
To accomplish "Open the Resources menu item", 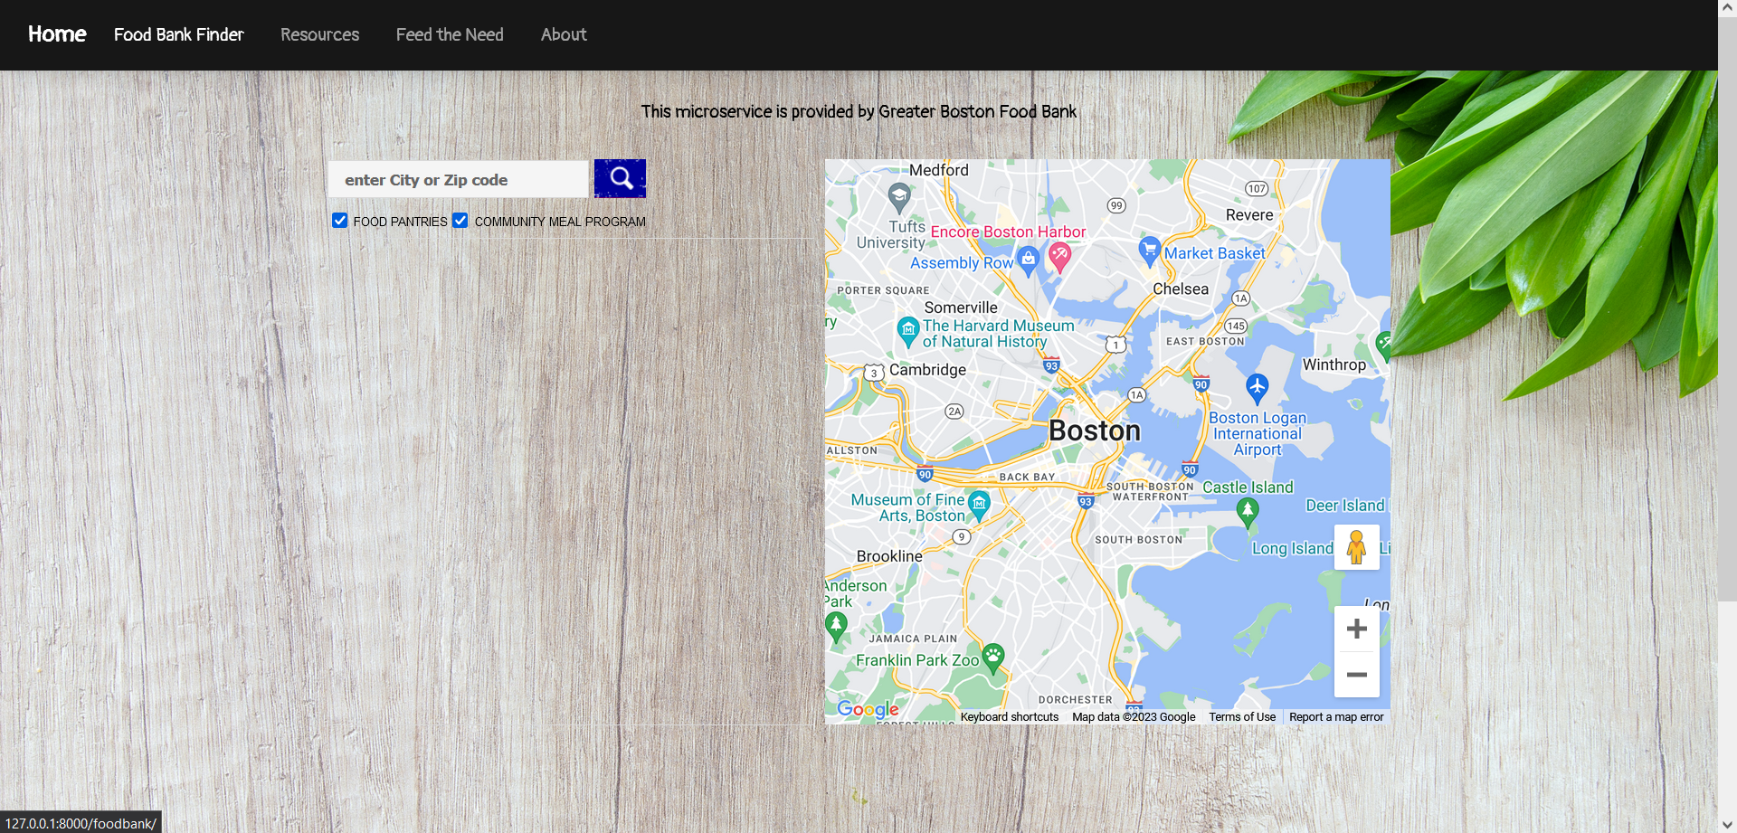I will 319,34.
